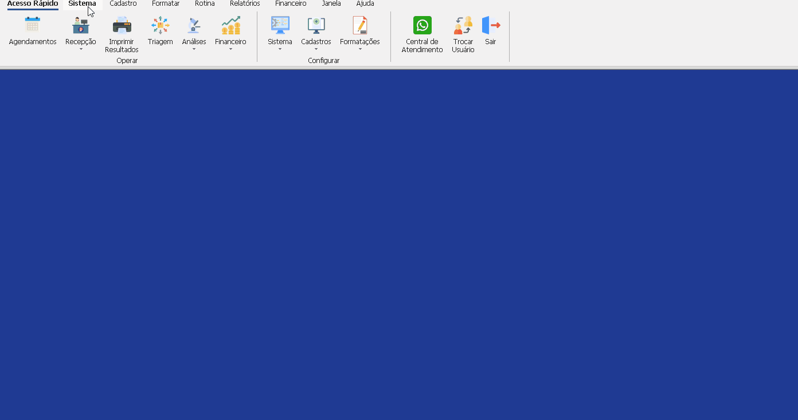Switch to the Acesso Rápido tab
Viewport: 798px width, 420px height.
point(33,3)
